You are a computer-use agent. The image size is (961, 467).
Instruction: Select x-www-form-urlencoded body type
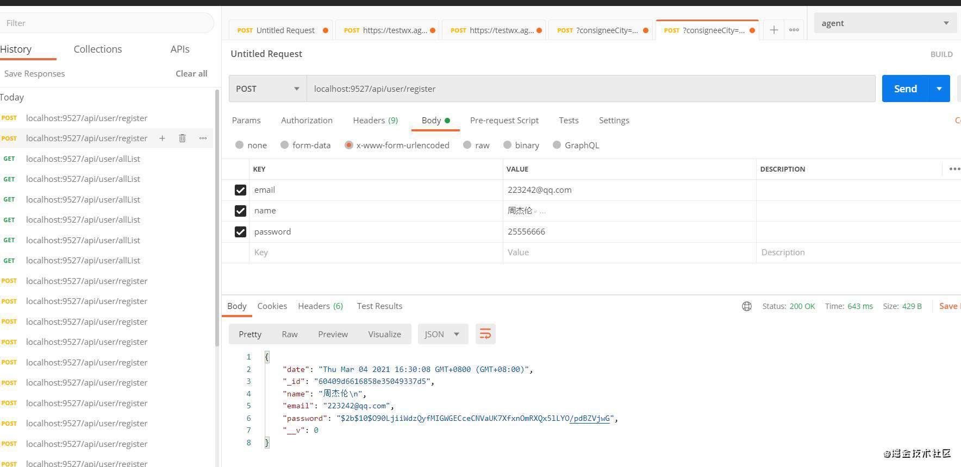(397, 145)
